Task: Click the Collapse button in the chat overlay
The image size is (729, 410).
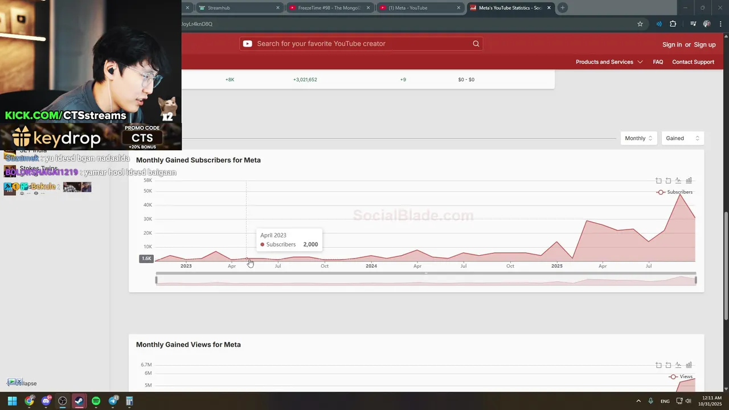Action: [22, 383]
